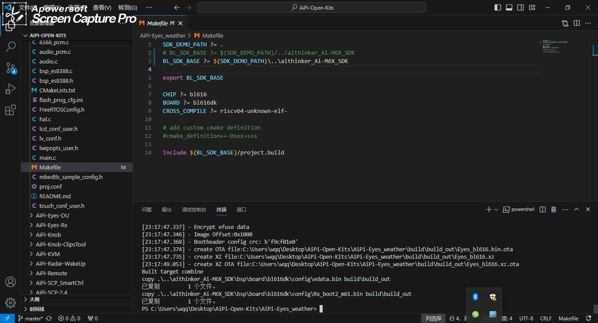Expand the AiPi-Knob-ClipsTool folder
This screenshot has height=323, width=598.
77,244
